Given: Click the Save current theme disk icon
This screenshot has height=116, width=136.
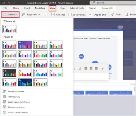Looking at the screenshot, I should (x=5, y=107).
